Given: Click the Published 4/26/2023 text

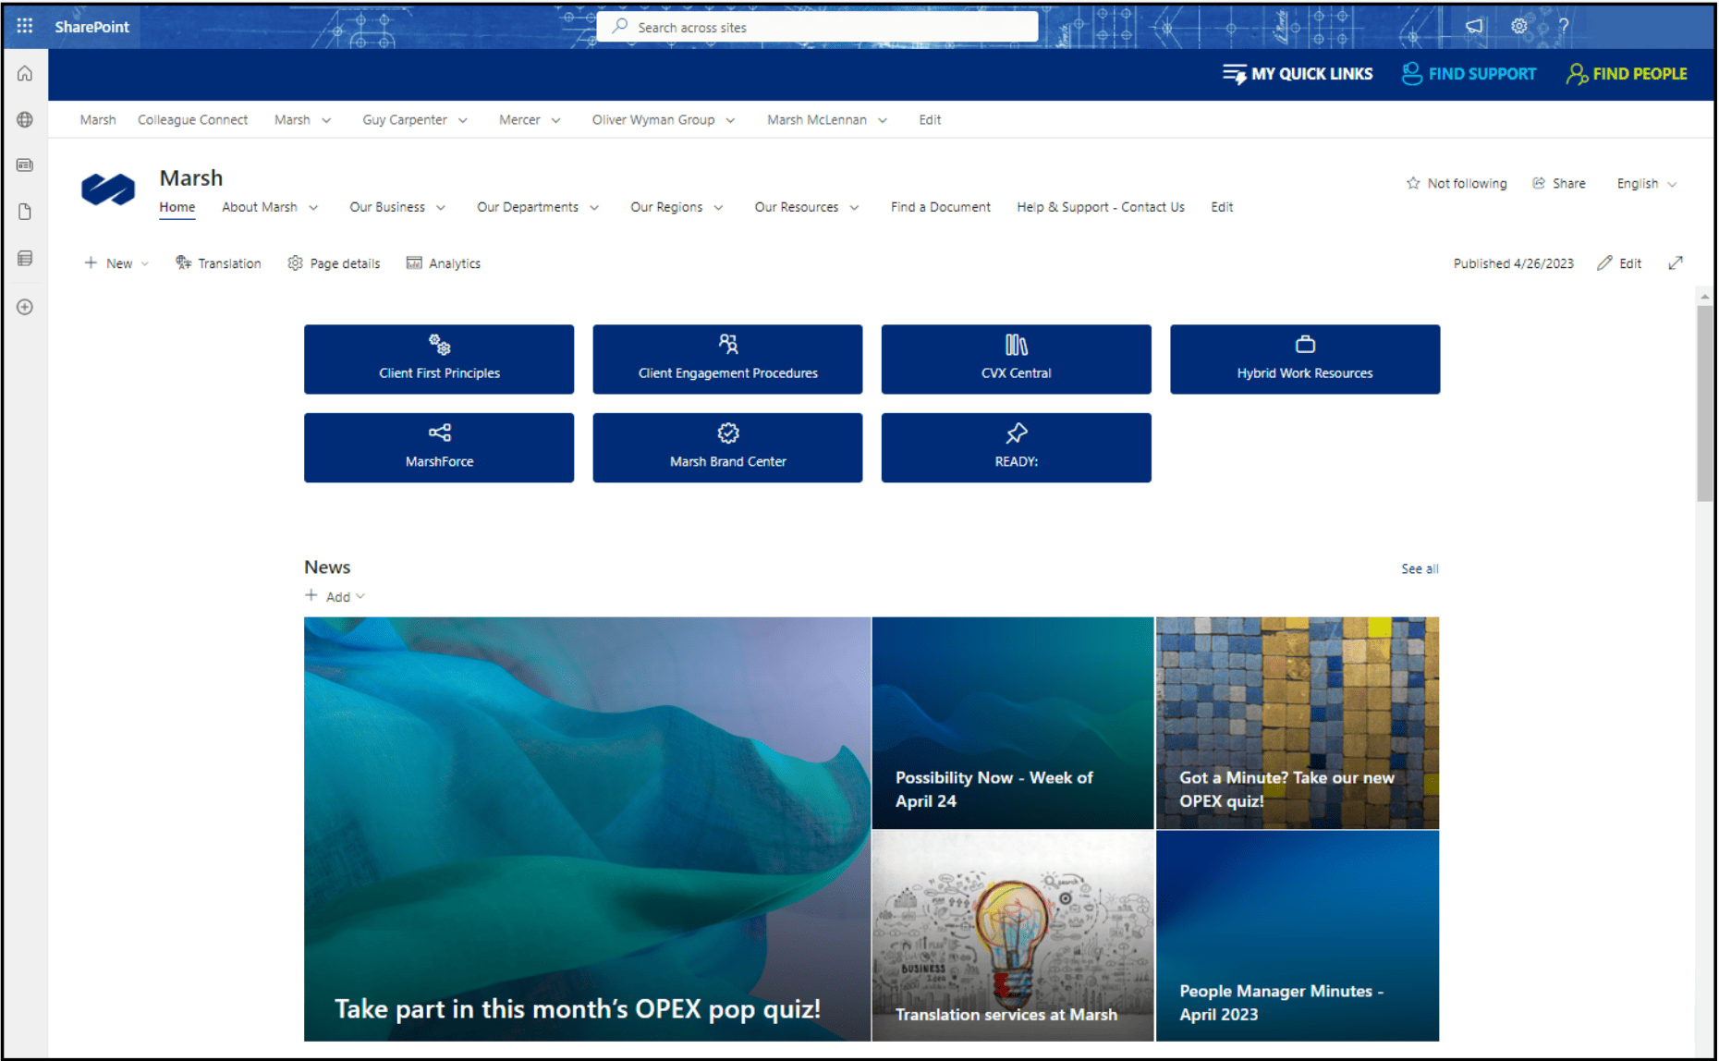Looking at the screenshot, I should tap(1513, 263).
